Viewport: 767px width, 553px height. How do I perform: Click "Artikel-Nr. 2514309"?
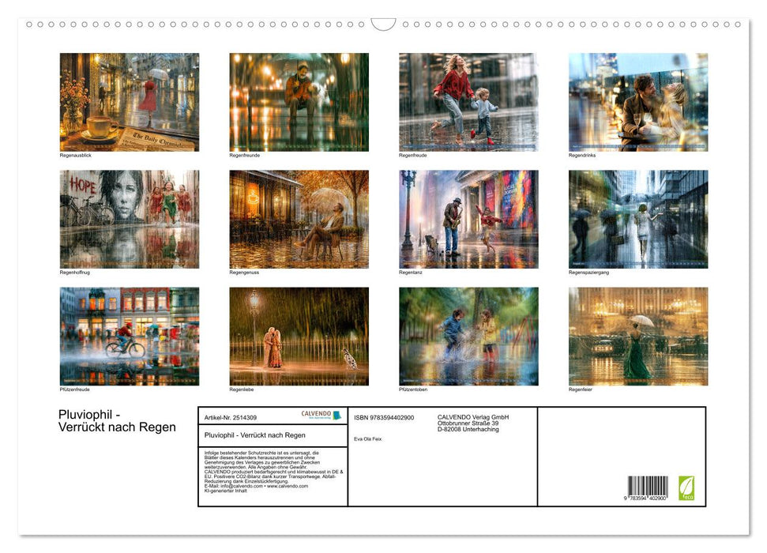[x=231, y=417]
